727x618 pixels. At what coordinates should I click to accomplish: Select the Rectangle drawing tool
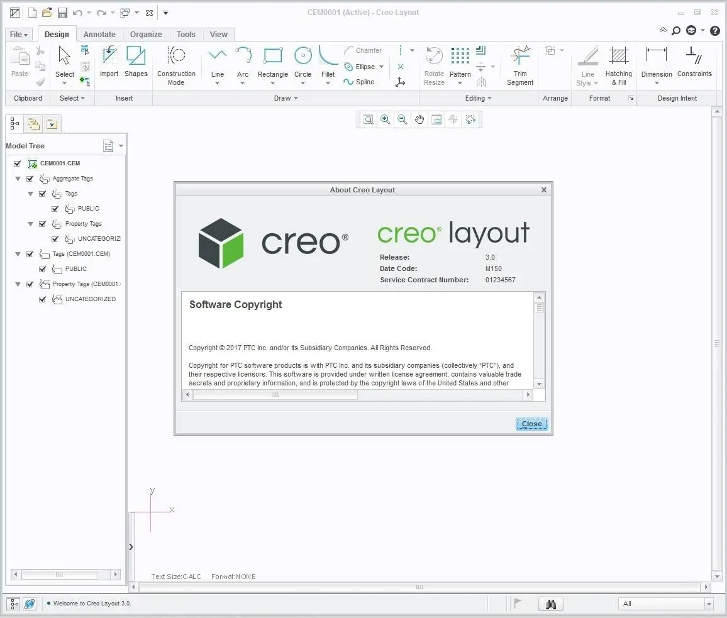click(x=273, y=65)
